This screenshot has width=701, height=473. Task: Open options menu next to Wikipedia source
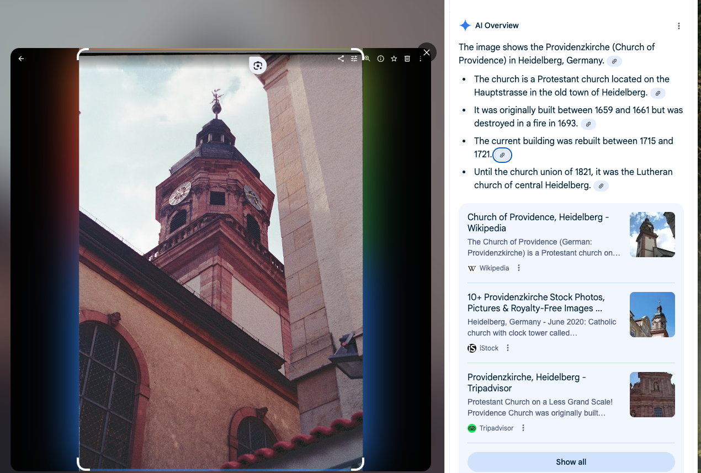click(x=519, y=268)
